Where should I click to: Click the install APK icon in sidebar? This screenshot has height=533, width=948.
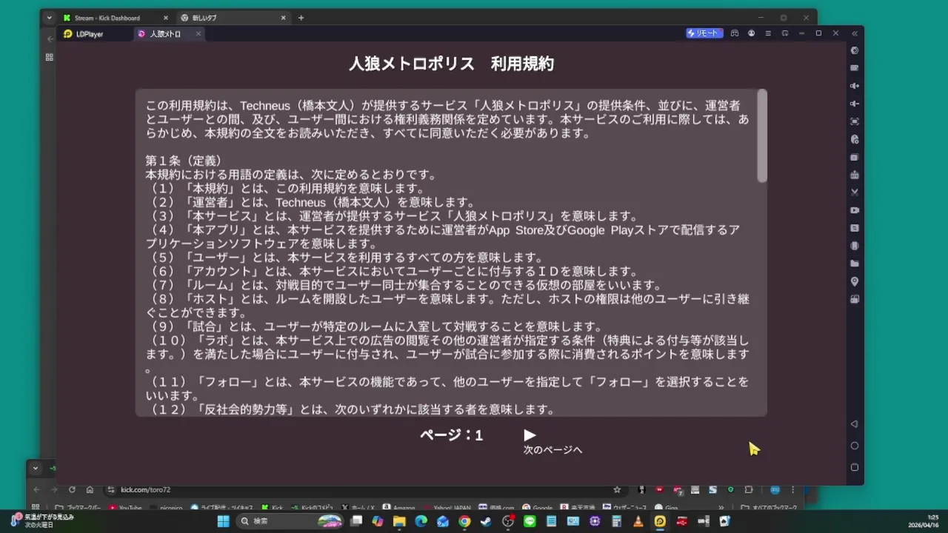point(855,175)
